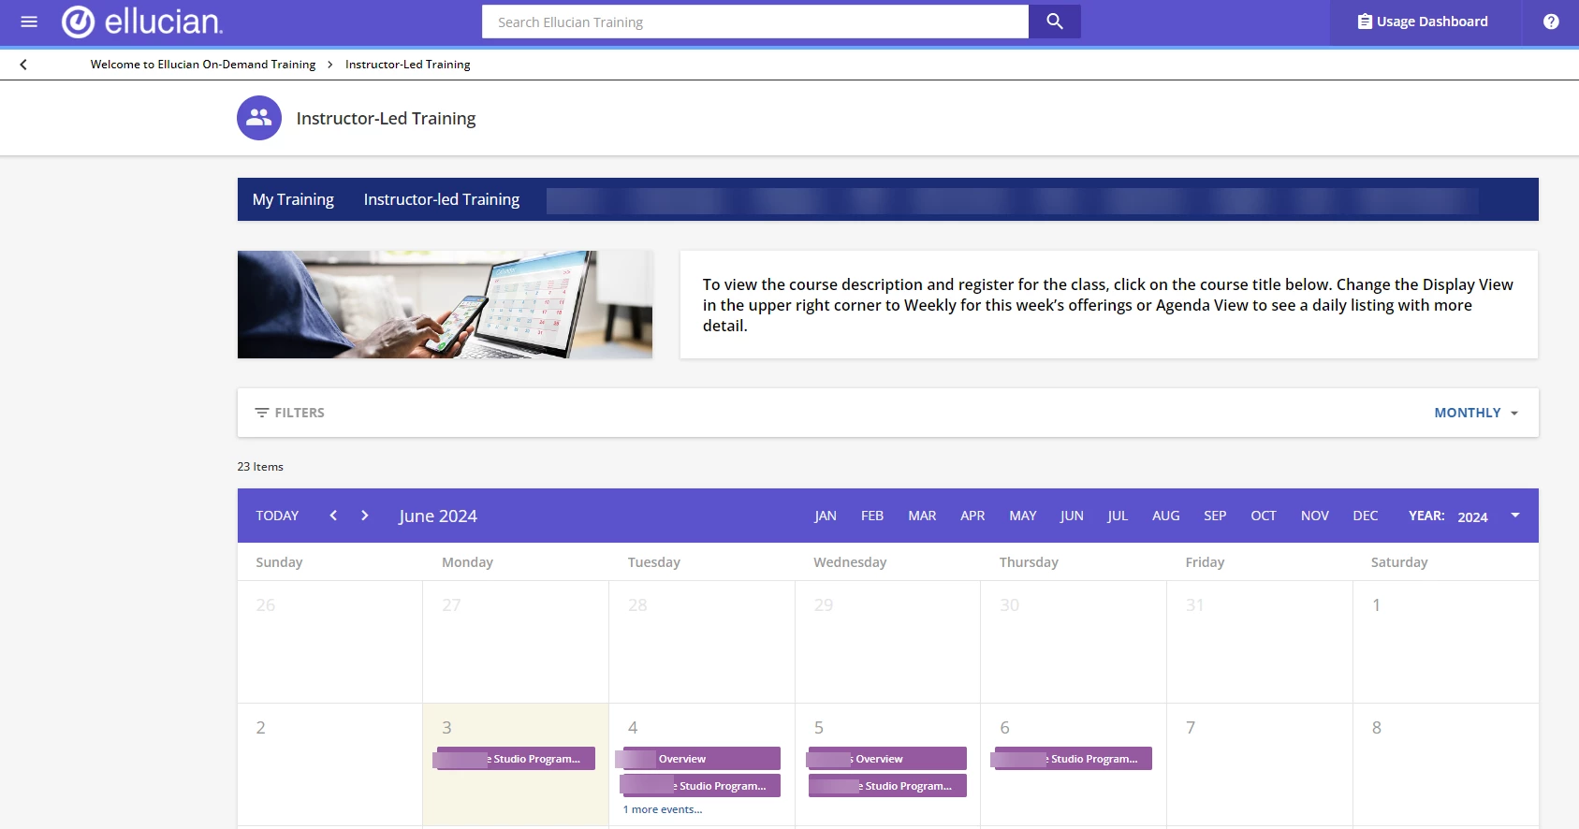Open the Usage Dashboard
Viewport: 1579px width, 829px height.
tap(1423, 22)
